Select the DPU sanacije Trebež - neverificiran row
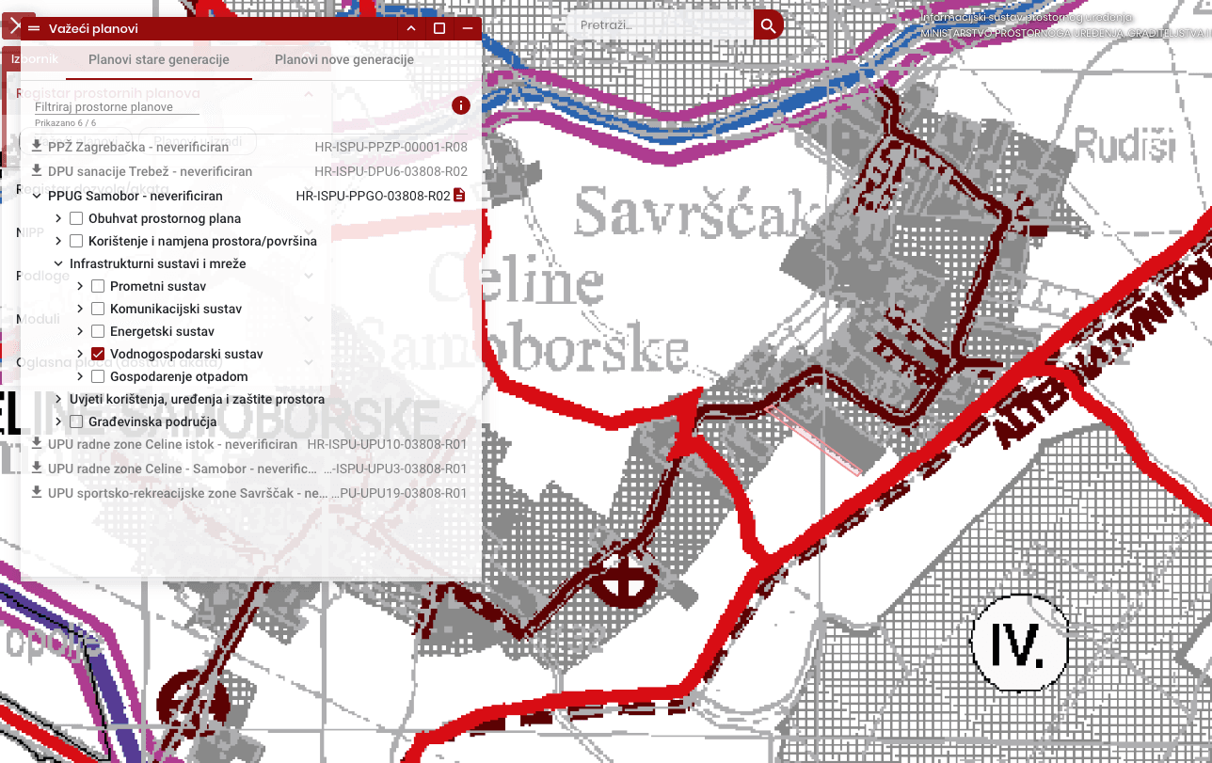Image resolution: width=1212 pixels, height=763 pixels. [150, 171]
